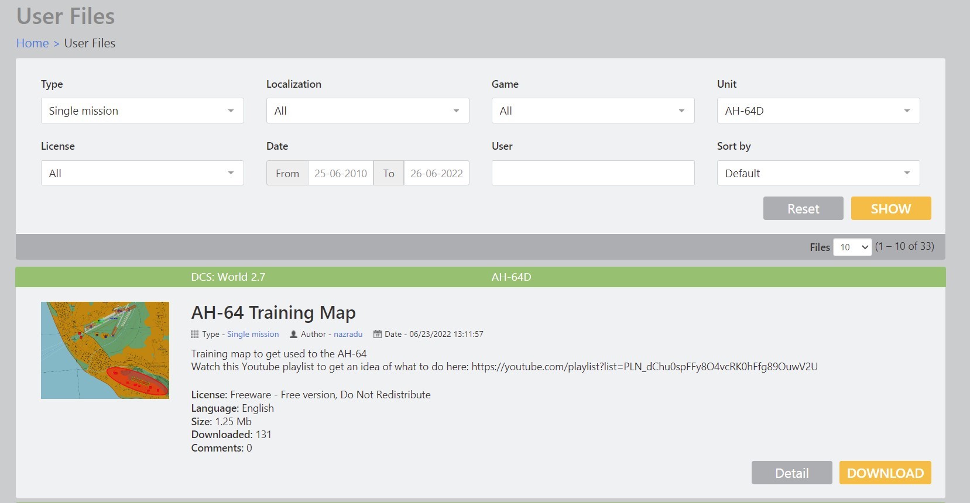Click the SHOW button
970x503 pixels.
click(x=891, y=208)
